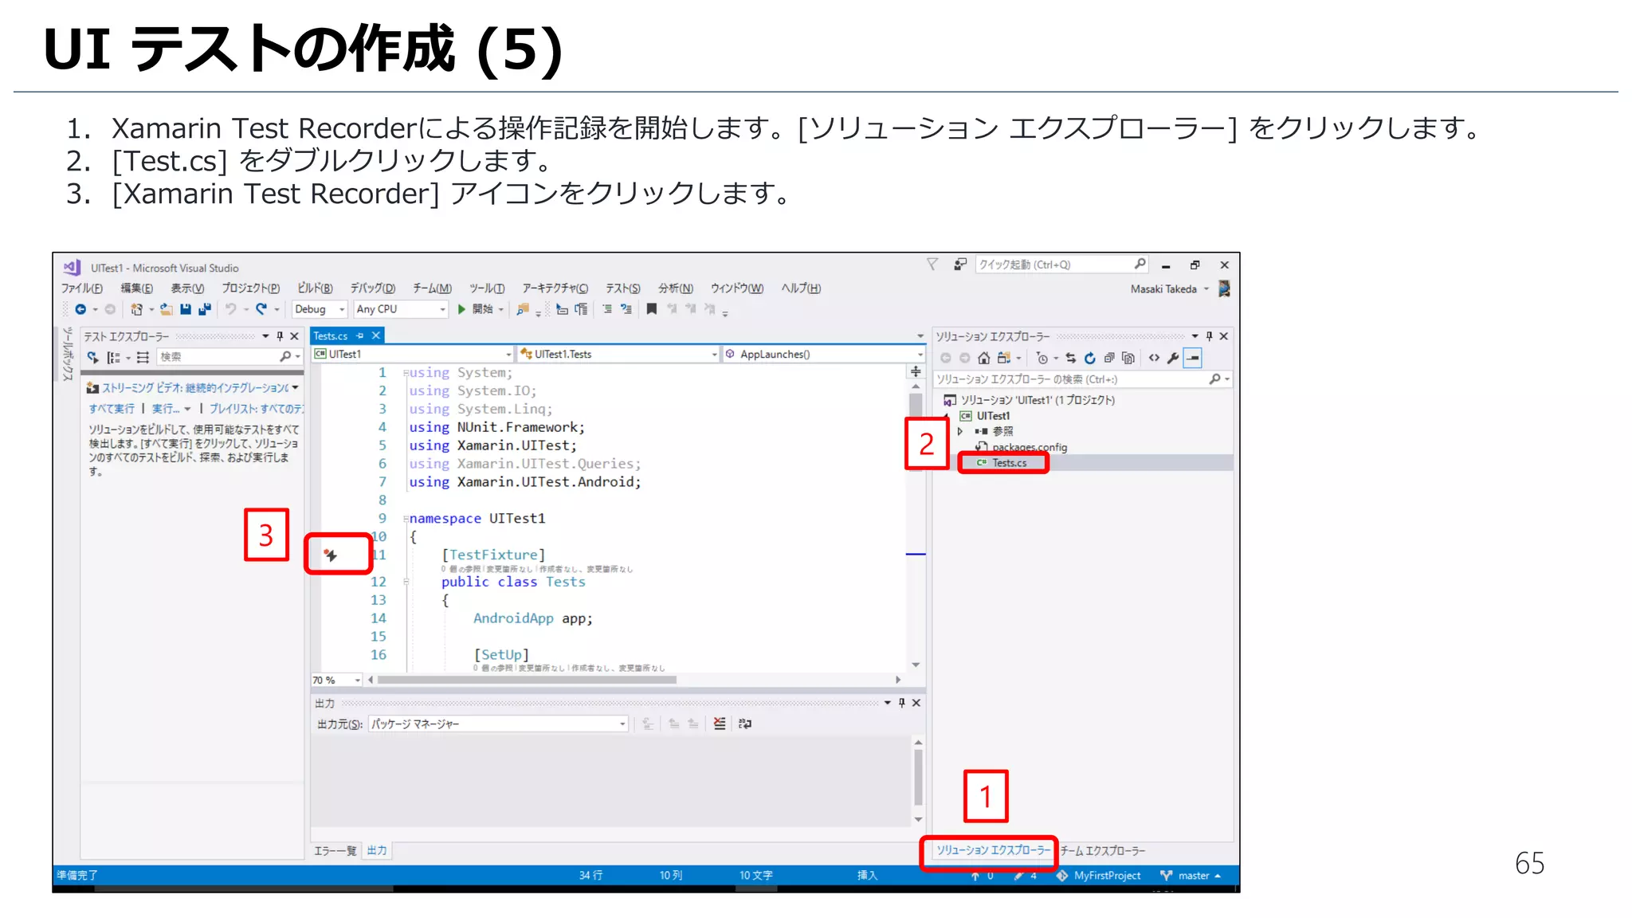Click the editor vertical scrollbar down arrow
This screenshot has height=918, width=1632.
[x=916, y=665]
